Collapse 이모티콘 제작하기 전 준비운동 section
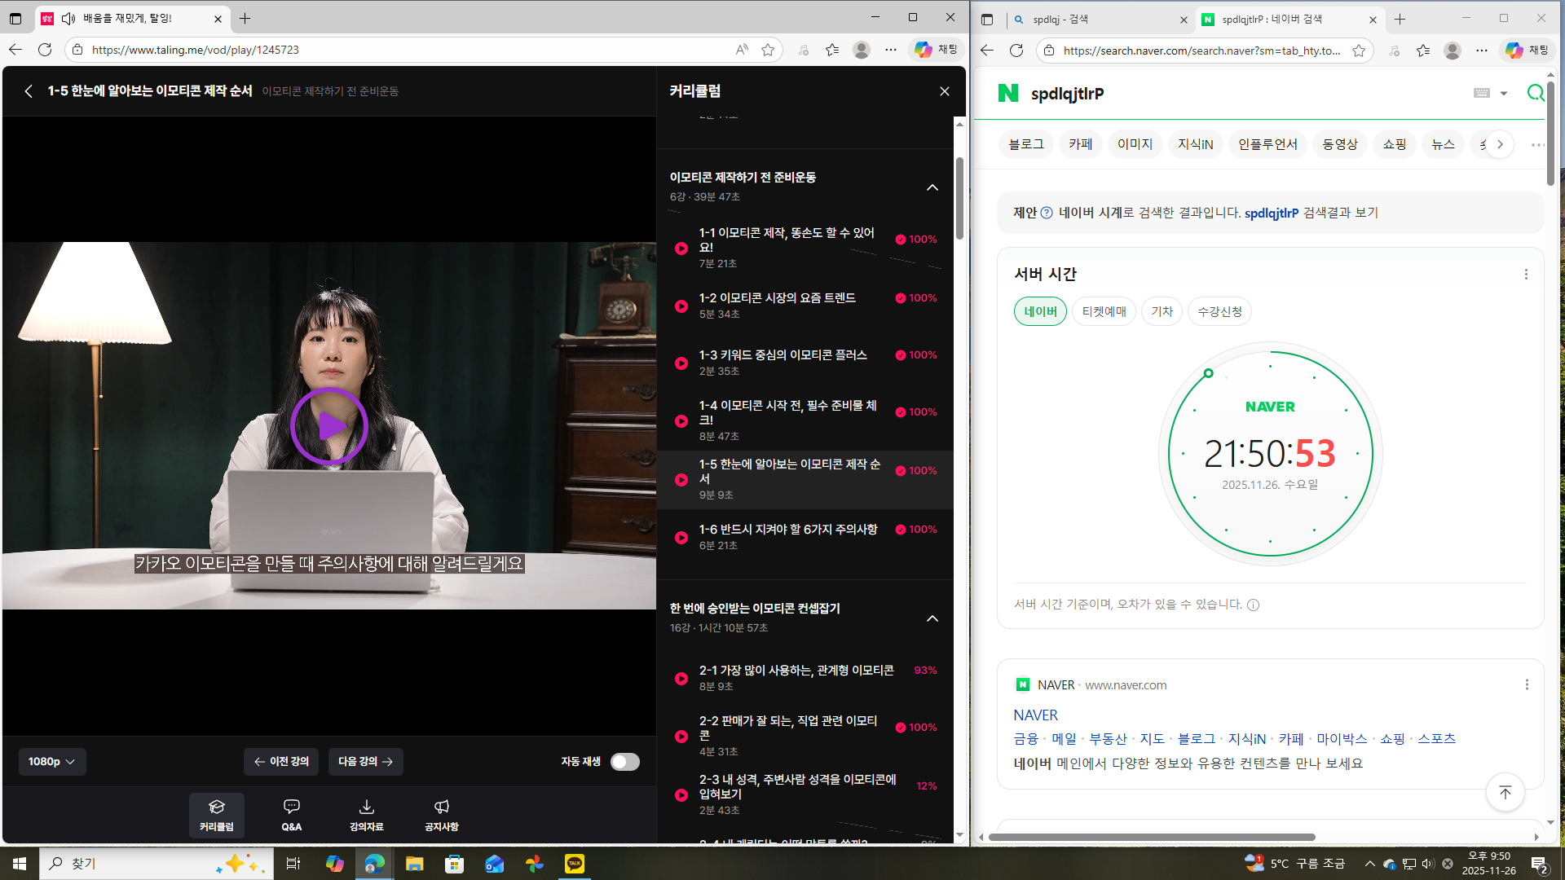 pos(932,187)
